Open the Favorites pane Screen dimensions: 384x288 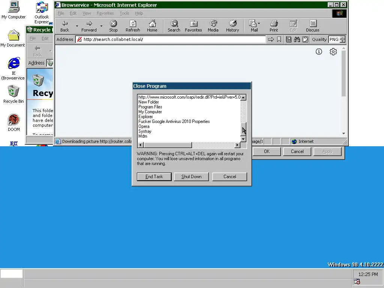click(x=193, y=26)
